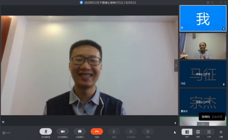The image size is (228, 140).
Task: Open the settings gear icon
Action: tap(221, 132)
